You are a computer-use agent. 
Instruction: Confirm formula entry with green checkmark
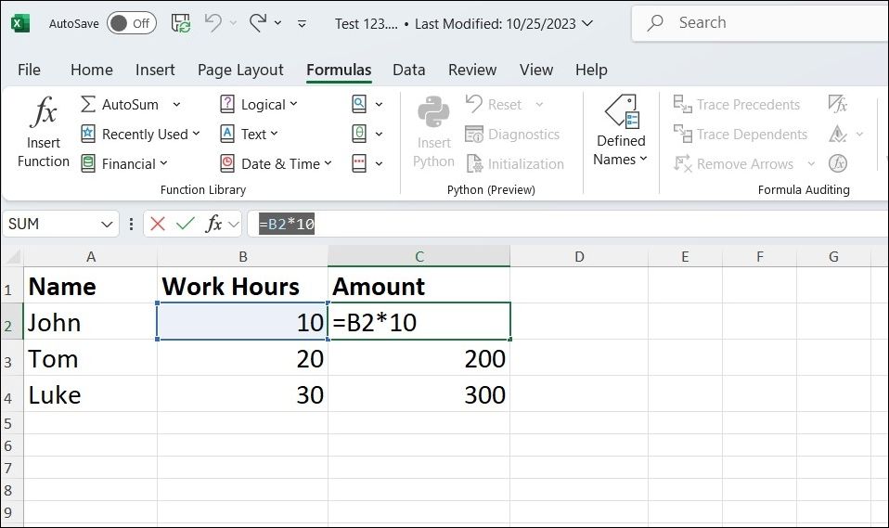click(186, 224)
